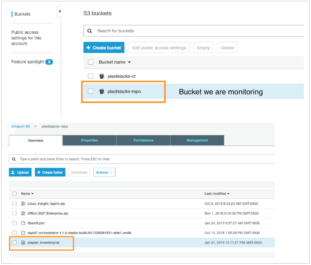Click the Office 2007 Enterprise.zip file icon

click(23, 213)
